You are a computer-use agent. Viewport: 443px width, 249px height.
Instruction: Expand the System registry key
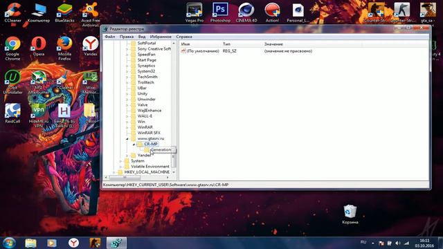(120, 161)
